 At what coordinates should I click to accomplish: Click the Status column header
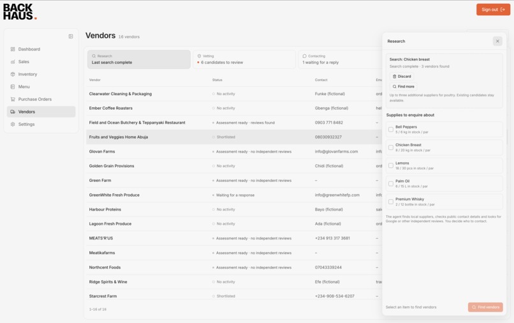pyautogui.click(x=217, y=80)
